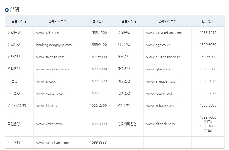
Task: Select 한국씨티은행 card number 1566-1000
Action: point(208,126)
